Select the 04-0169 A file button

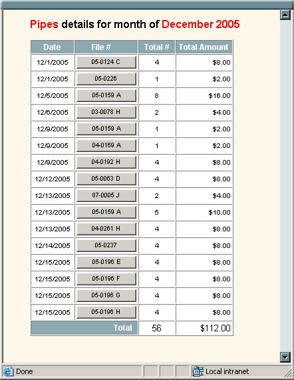106,145
